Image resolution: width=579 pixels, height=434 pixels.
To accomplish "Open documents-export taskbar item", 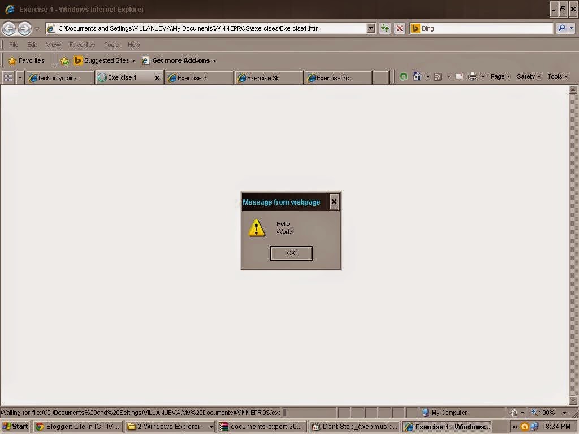I will 262,427.
